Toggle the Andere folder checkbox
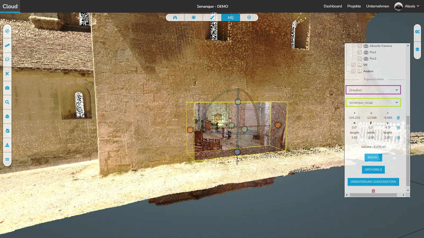The height and width of the screenshot is (238, 424). pyautogui.click(x=353, y=71)
